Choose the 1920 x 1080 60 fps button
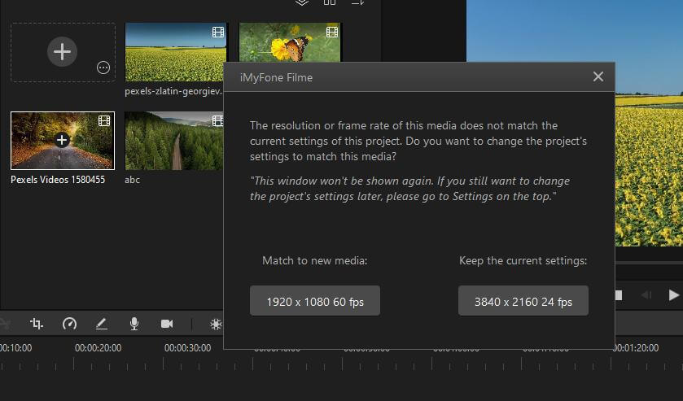This screenshot has height=401, width=683. [315, 301]
